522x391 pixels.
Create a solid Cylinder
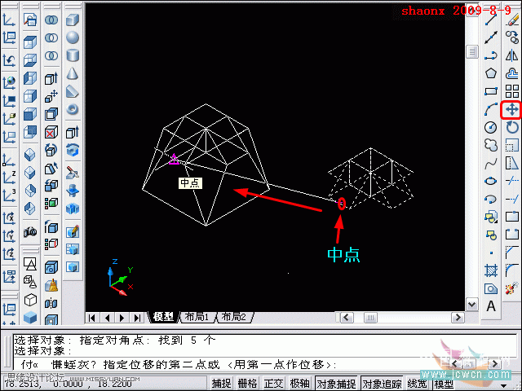pyautogui.click(x=73, y=55)
